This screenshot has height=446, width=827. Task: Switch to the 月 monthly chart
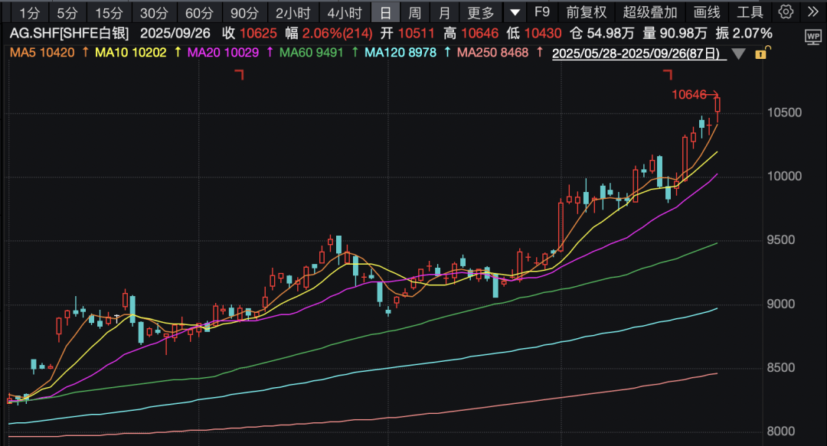click(445, 12)
